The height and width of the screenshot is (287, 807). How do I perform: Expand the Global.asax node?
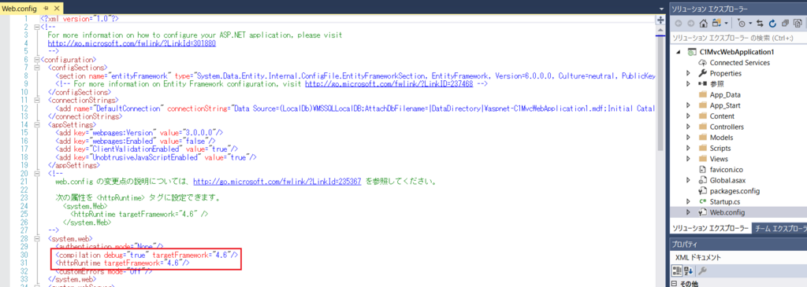[688, 180]
